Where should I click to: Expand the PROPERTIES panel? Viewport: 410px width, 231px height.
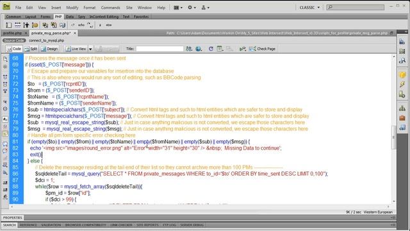click(13, 218)
